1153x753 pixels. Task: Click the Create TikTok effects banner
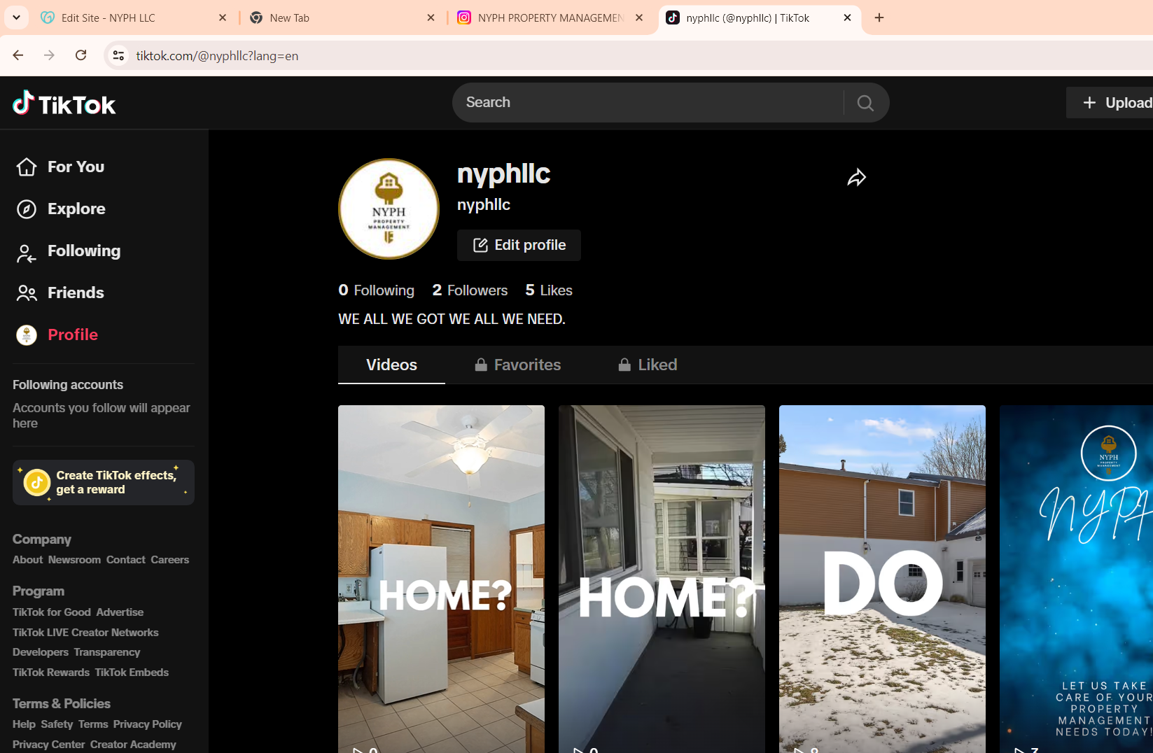click(104, 482)
